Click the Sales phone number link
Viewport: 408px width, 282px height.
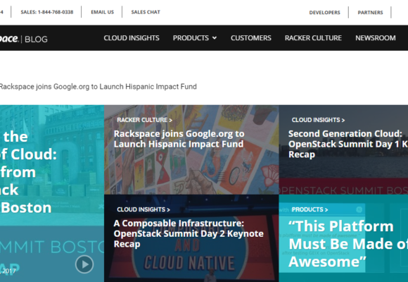(47, 12)
